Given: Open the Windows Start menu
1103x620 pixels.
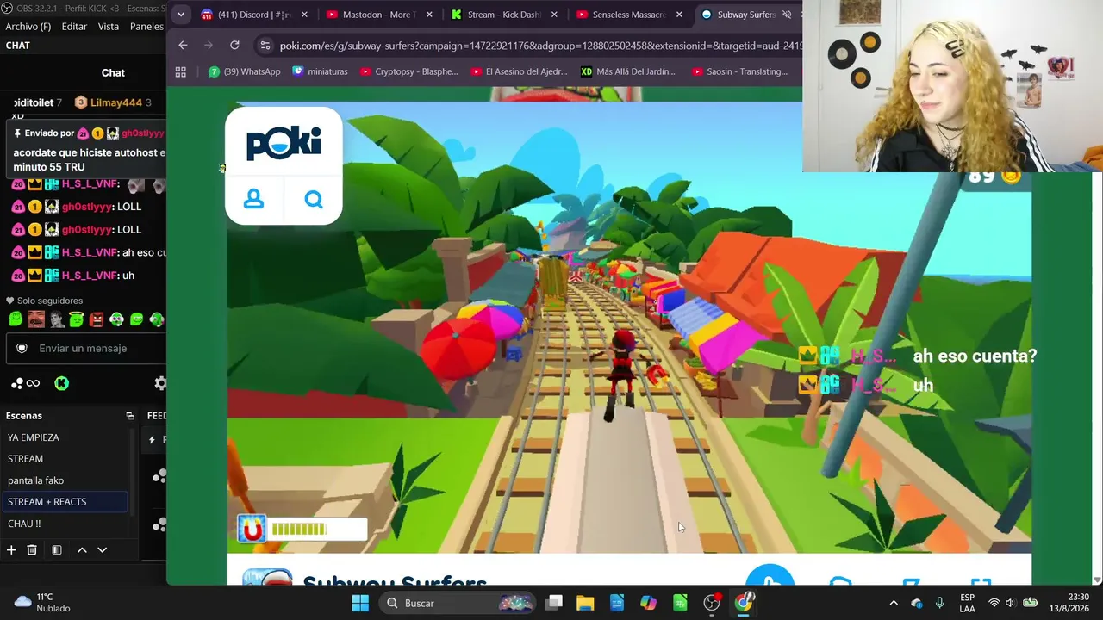Looking at the screenshot, I should tap(360, 603).
